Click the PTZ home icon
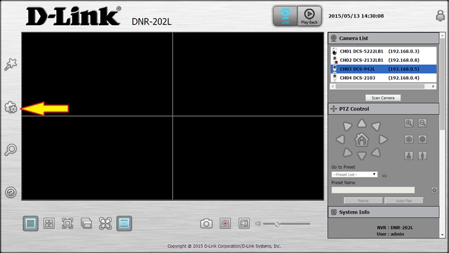Image resolution: width=449 pixels, height=253 pixels. click(362, 139)
